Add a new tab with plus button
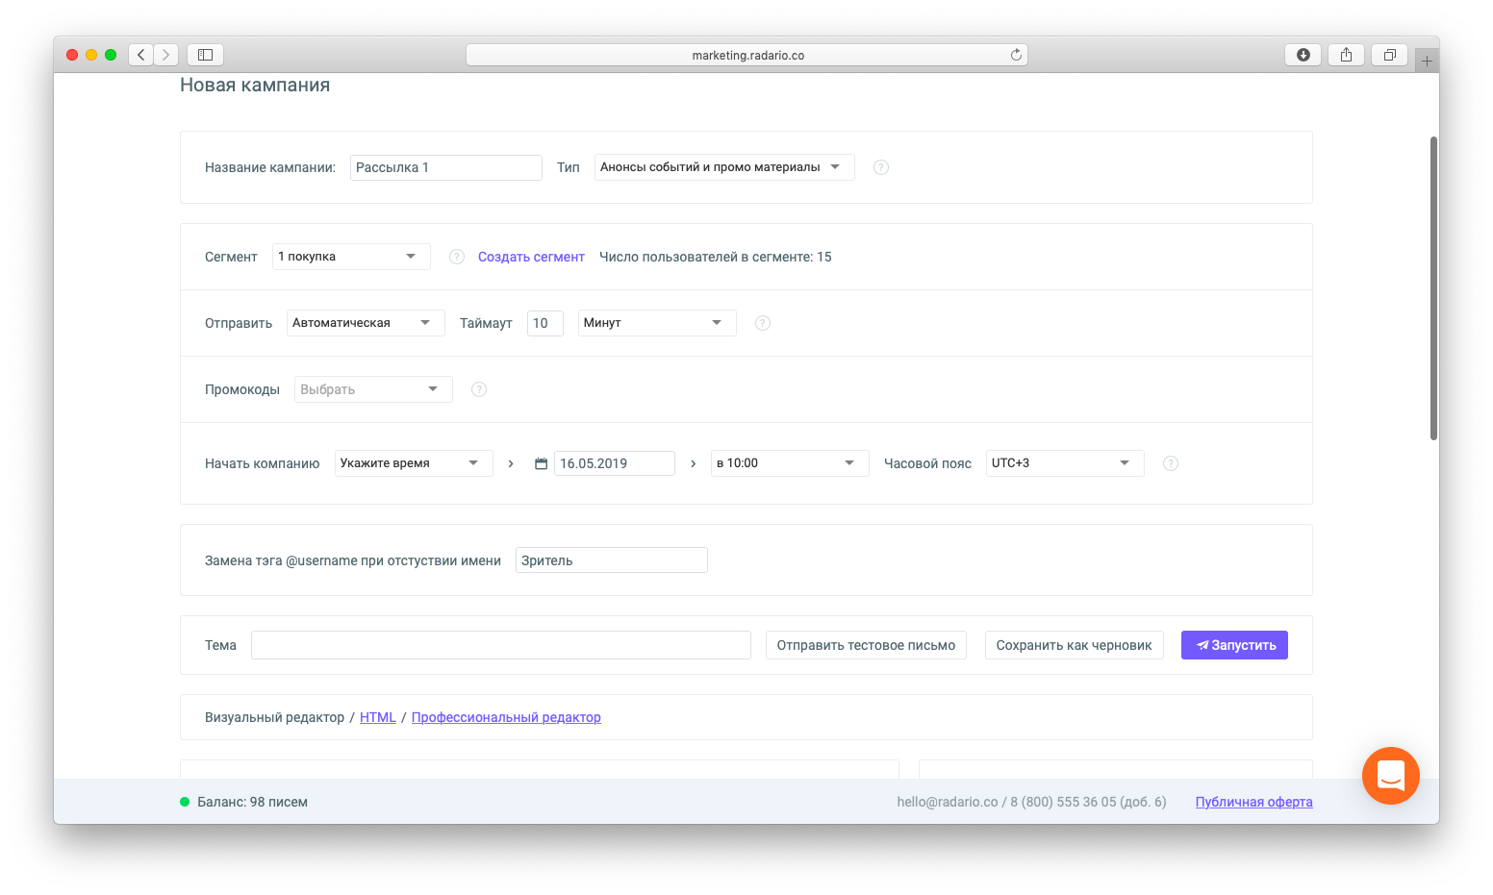The image size is (1493, 895). tap(1427, 61)
